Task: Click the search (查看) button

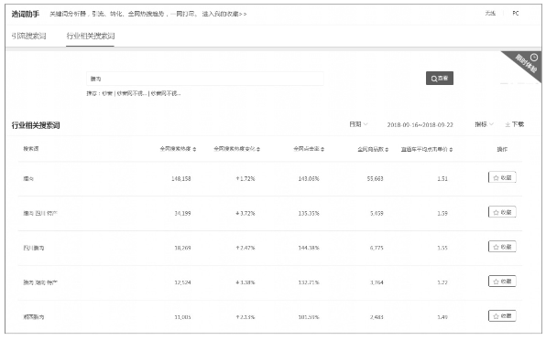Action: pyautogui.click(x=440, y=79)
